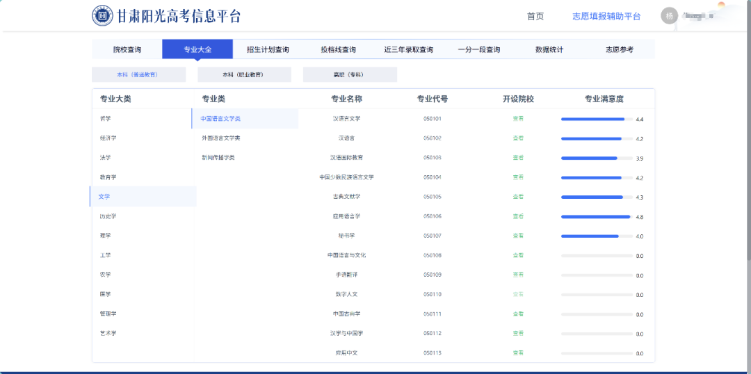Click 查看 for 秘书学 major
Viewport: 751px width, 374px height.
click(518, 236)
